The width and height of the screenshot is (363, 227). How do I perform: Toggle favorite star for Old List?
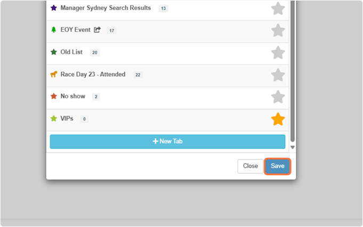[x=278, y=53]
